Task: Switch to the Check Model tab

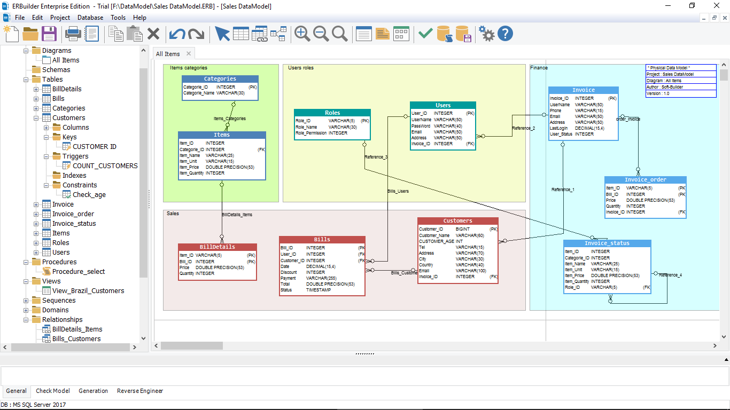Action: tap(52, 391)
